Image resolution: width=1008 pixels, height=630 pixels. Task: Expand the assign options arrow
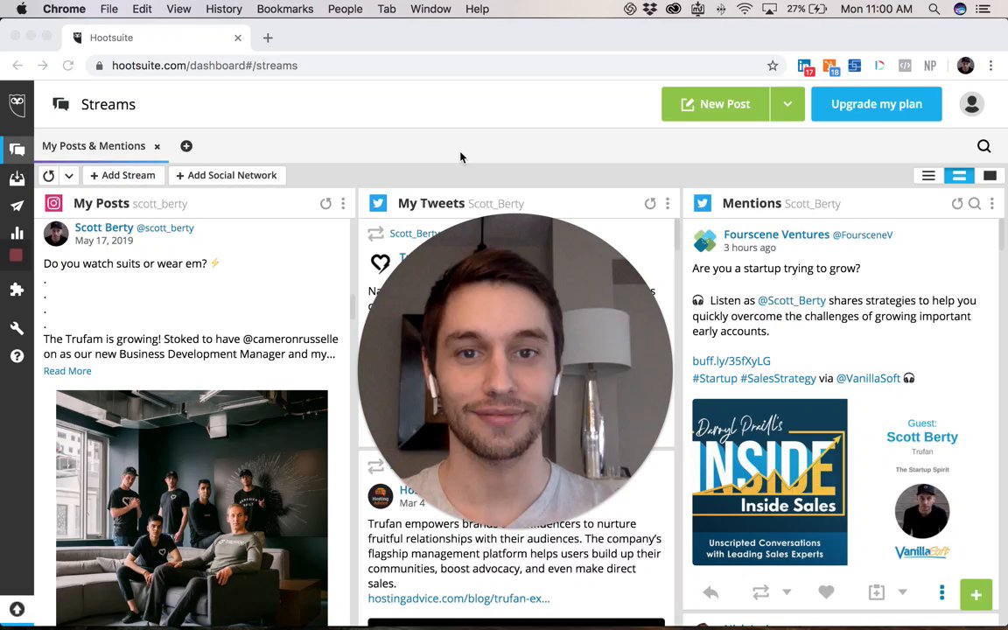click(x=903, y=592)
